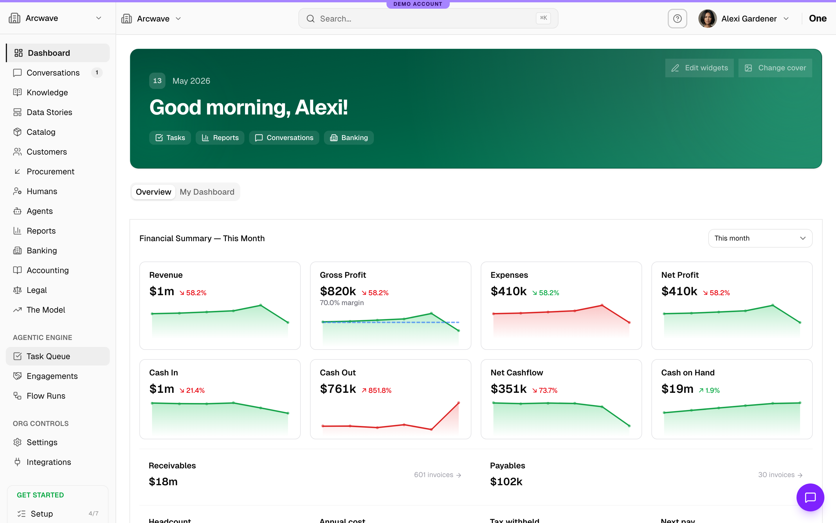View Customers list
The image size is (836, 523).
coord(58,151)
